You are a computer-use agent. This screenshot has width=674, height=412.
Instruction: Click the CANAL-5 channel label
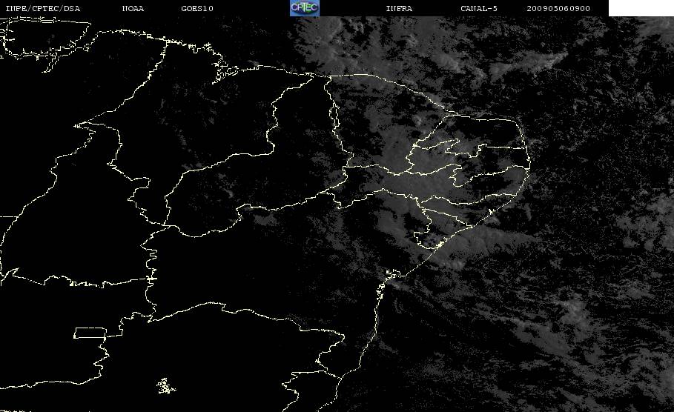click(x=479, y=9)
